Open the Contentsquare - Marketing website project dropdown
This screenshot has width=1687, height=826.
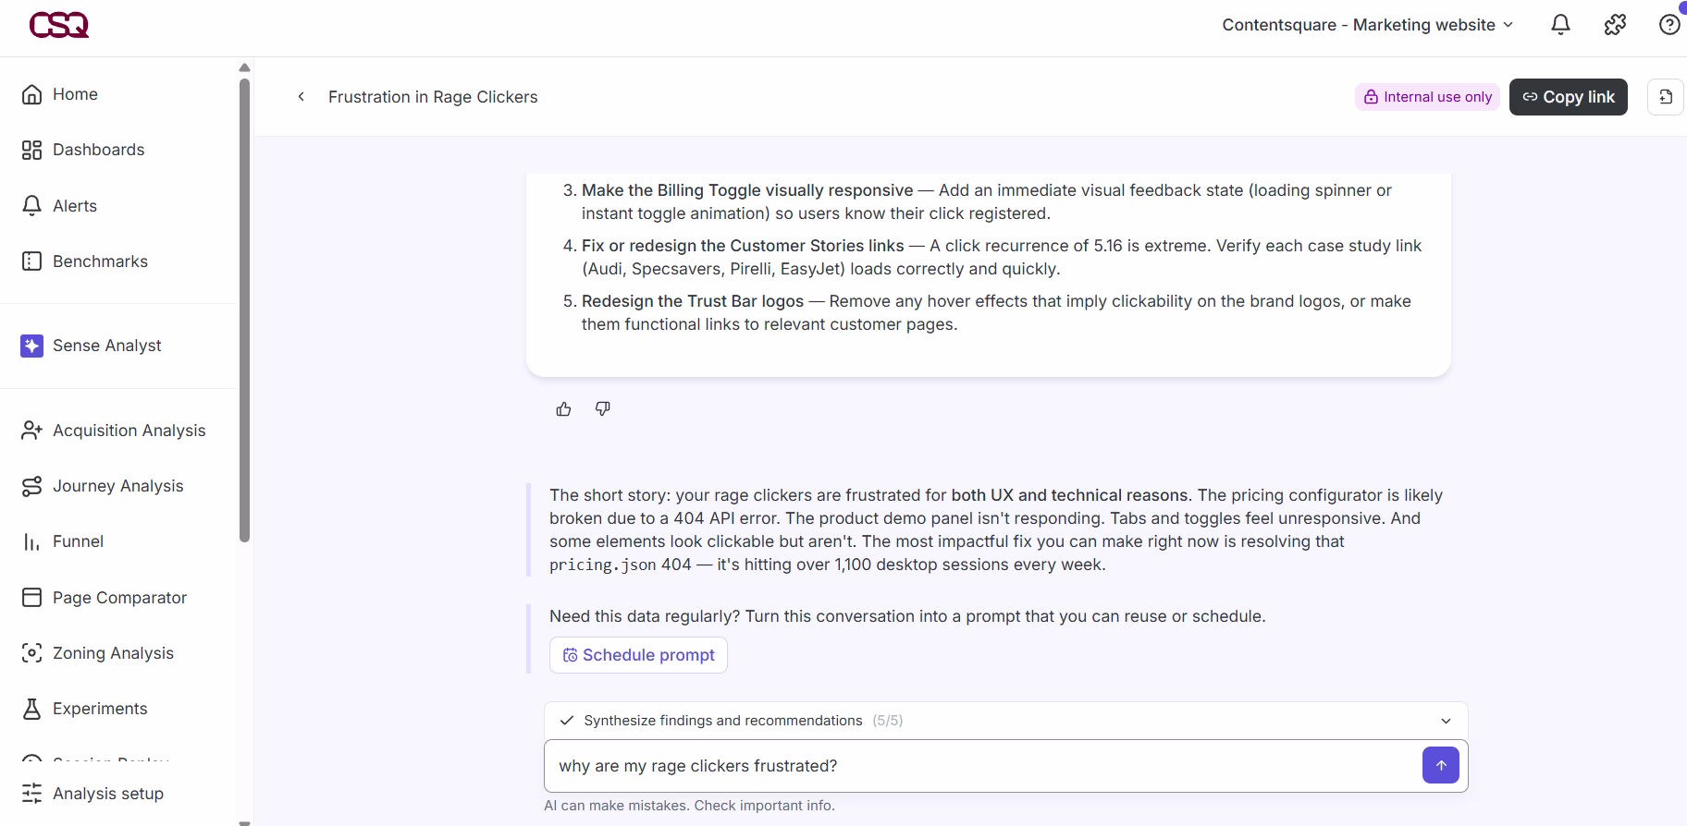(x=1367, y=25)
